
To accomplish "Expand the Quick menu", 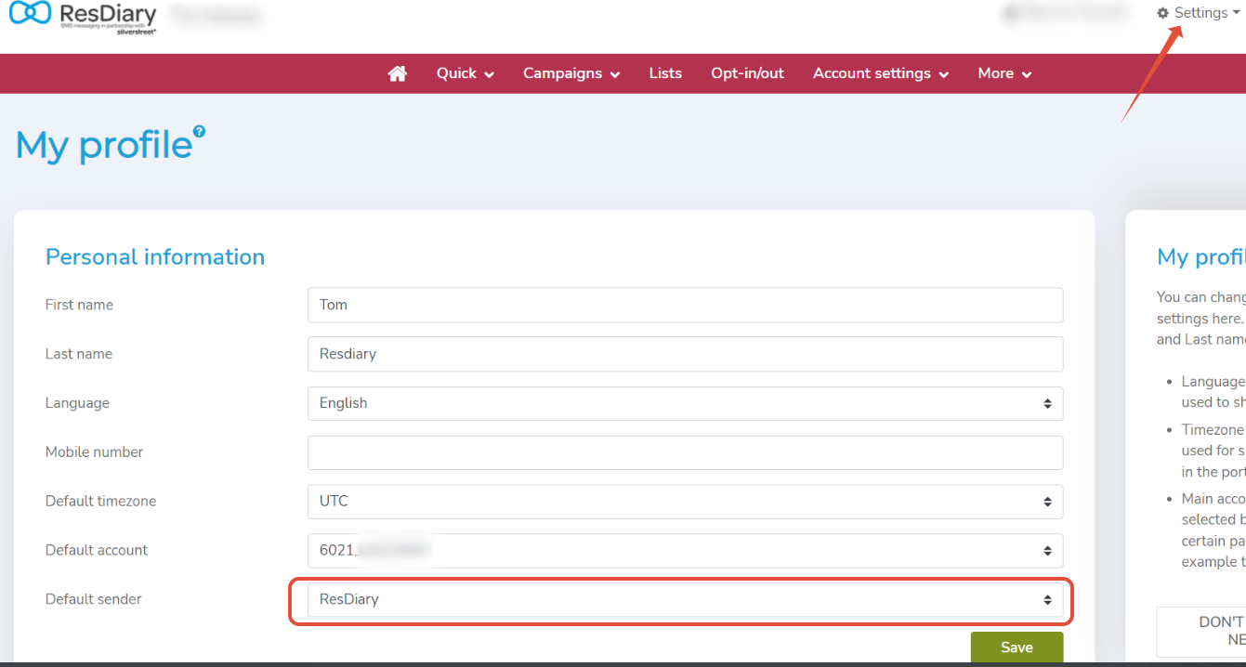I will (466, 73).
